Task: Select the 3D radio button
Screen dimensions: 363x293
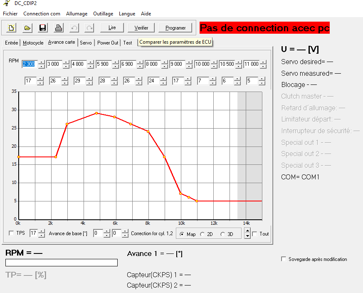Action: click(223, 234)
